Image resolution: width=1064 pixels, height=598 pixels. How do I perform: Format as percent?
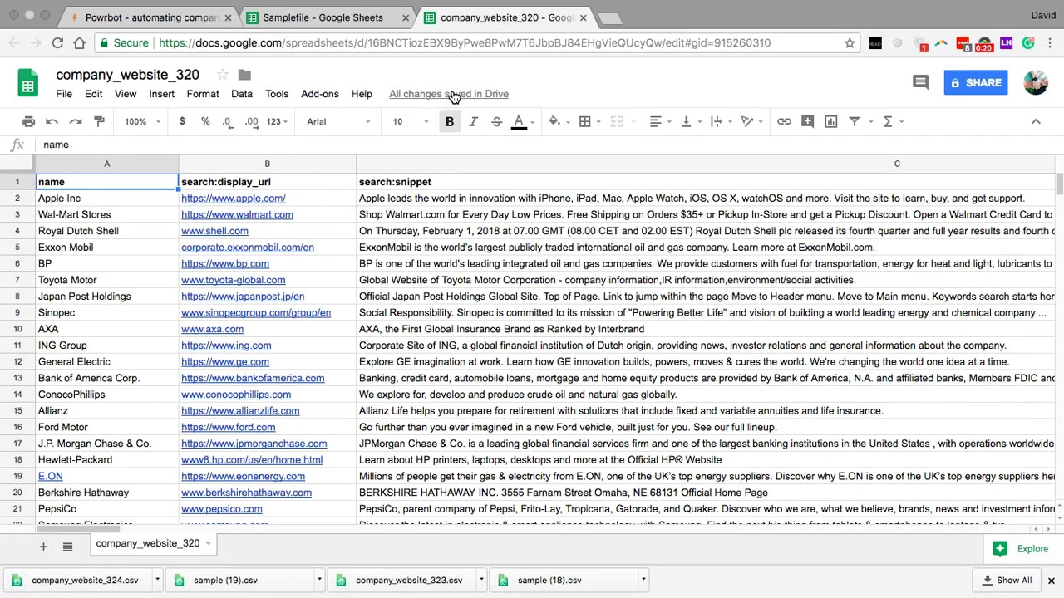click(x=205, y=121)
